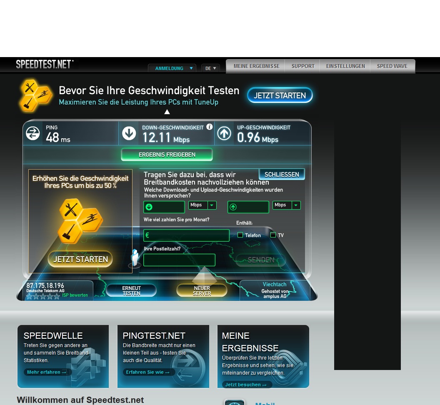Click the promised download speed input field
Image resolution: width=440 pixels, height=405 pixels.
pos(164,207)
